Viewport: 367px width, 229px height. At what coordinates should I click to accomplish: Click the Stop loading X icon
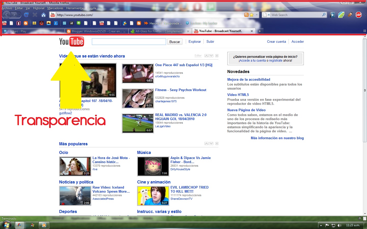35,15
